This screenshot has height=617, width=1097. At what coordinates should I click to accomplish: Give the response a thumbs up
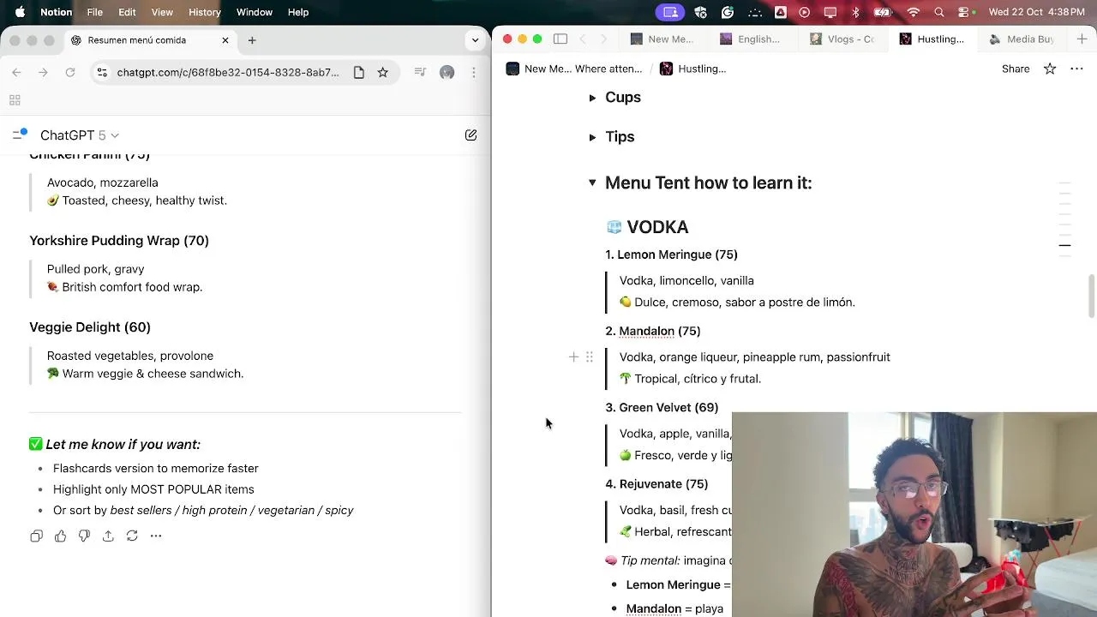click(60, 536)
